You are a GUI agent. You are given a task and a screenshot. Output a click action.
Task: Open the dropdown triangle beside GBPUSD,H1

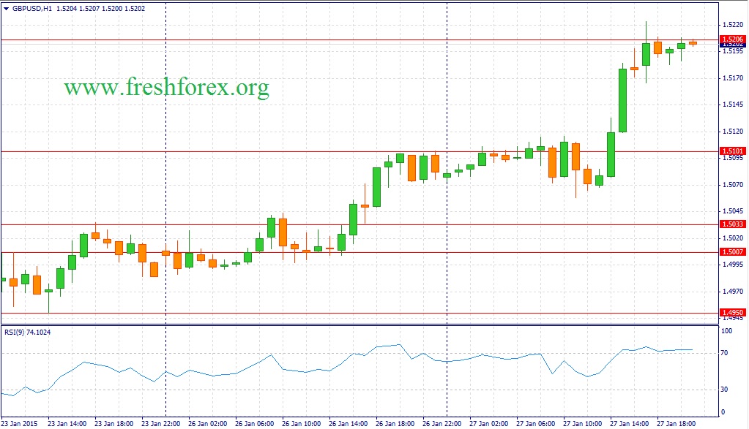point(6,9)
